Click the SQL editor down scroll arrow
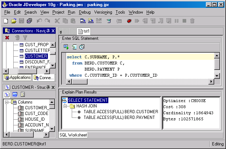This screenshot has height=149, width=226. point(217,76)
